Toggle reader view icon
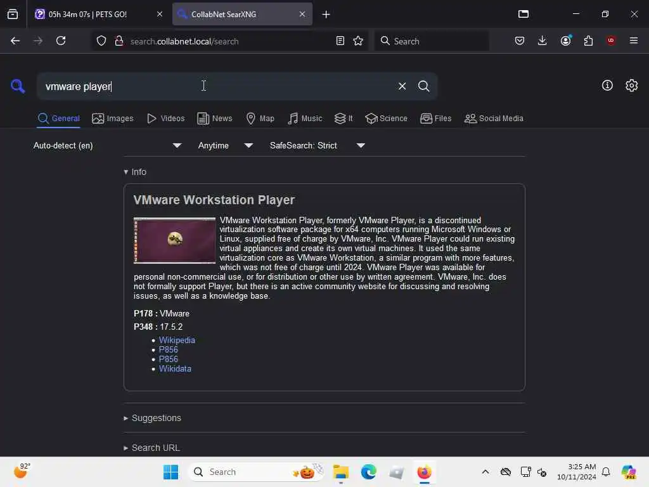The image size is (649, 487). pyautogui.click(x=340, y=41)
